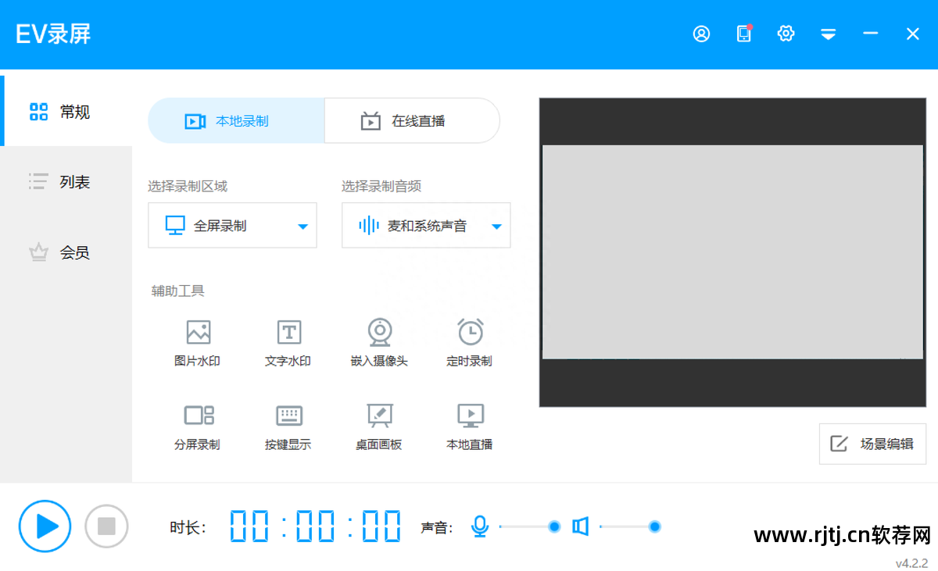Click the 嵌入摄像头 webcam embed icon
The image size is (938, 571).
point(379,341)
